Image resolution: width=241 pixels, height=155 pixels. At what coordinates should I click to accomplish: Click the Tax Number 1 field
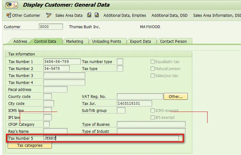coord(62,61)
